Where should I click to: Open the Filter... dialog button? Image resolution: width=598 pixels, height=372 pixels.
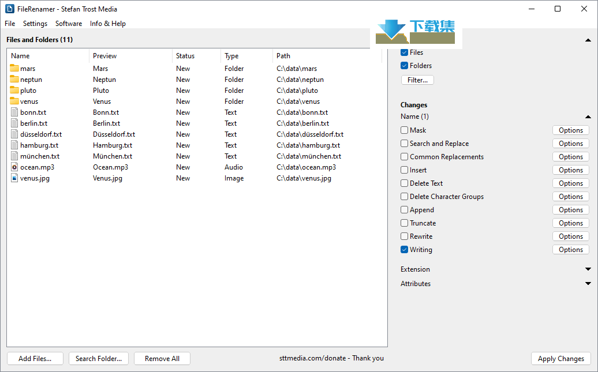(417, 80)
